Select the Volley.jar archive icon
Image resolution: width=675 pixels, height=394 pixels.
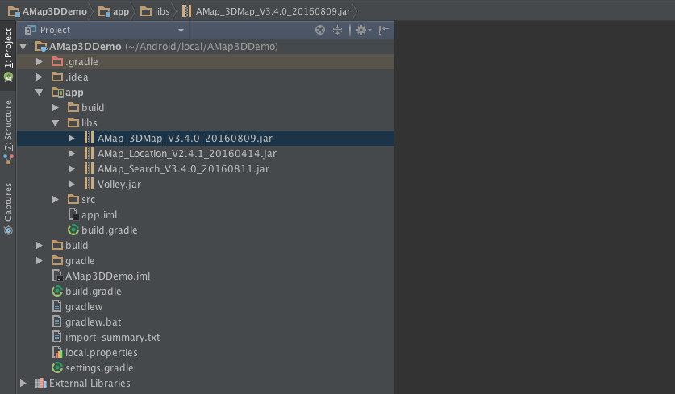[x=89, y=184]
